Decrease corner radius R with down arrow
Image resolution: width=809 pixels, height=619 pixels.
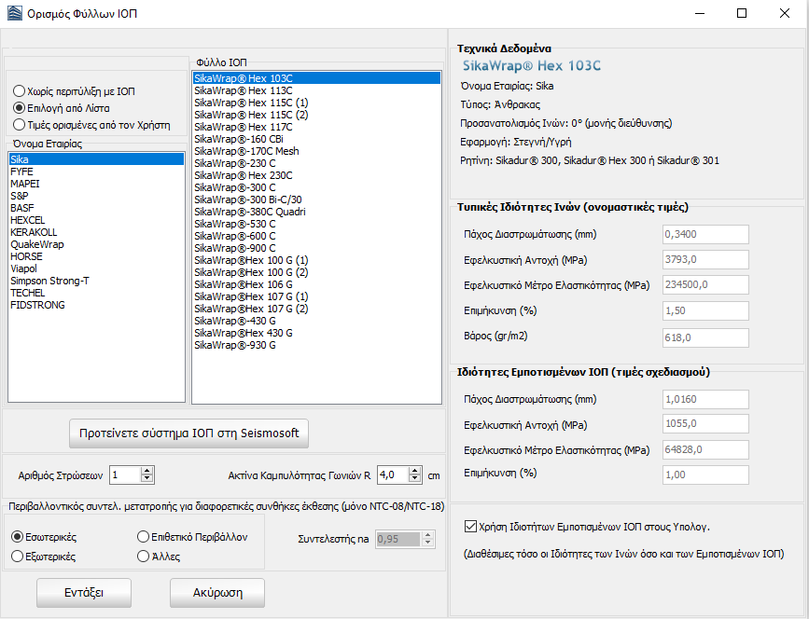click(x=412, y=479)
